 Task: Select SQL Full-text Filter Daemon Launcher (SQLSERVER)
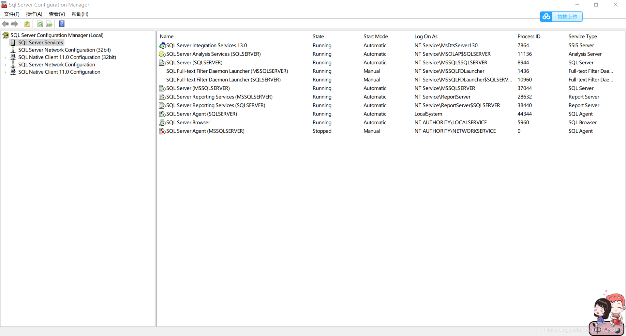(x=223, y=80)
